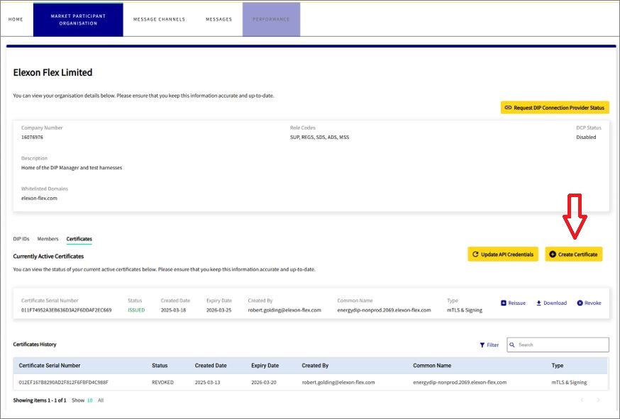Click the previous page chevron in pagination
Image resolution: width=620 pixels, height=419 pixels.
[582, 399]
